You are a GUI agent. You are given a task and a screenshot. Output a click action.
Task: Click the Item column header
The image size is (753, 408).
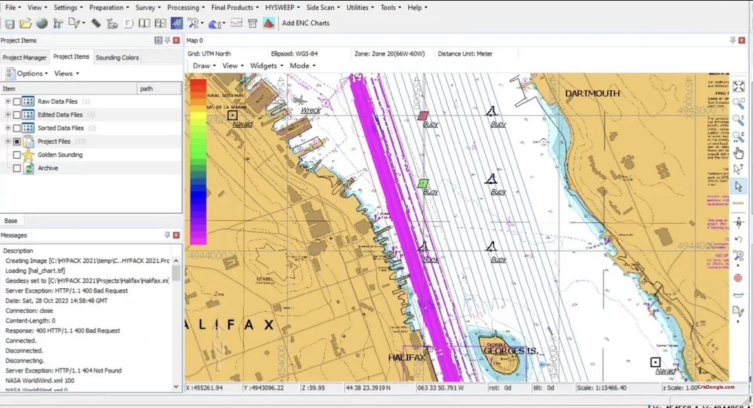68,89
